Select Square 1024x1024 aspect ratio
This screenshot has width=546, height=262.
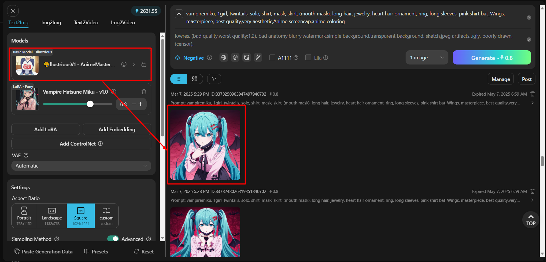[81, 216]
